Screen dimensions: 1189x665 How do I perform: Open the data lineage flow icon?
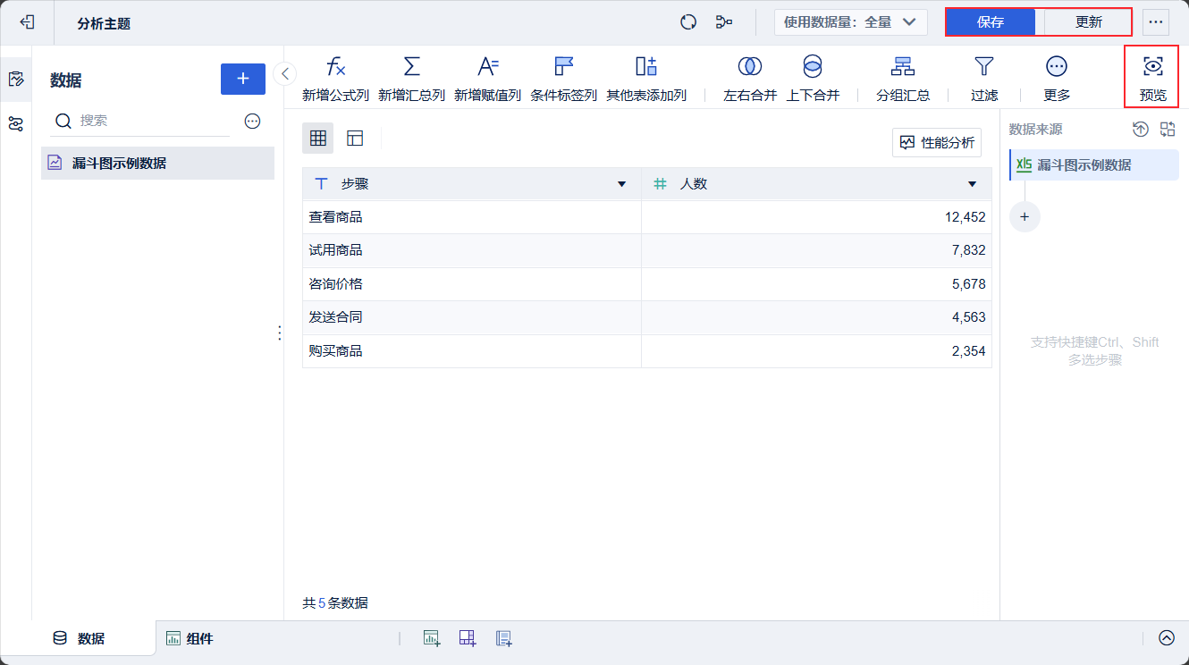pyautogui.click(x=724, y=22)
